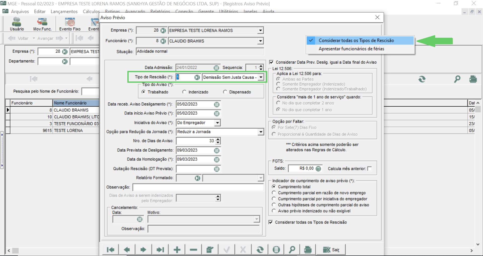This screenshot has width=483, height=256.
Task: Click Considerar todas os Tipos de Rescisão menu item
Action: pos(360,40)
